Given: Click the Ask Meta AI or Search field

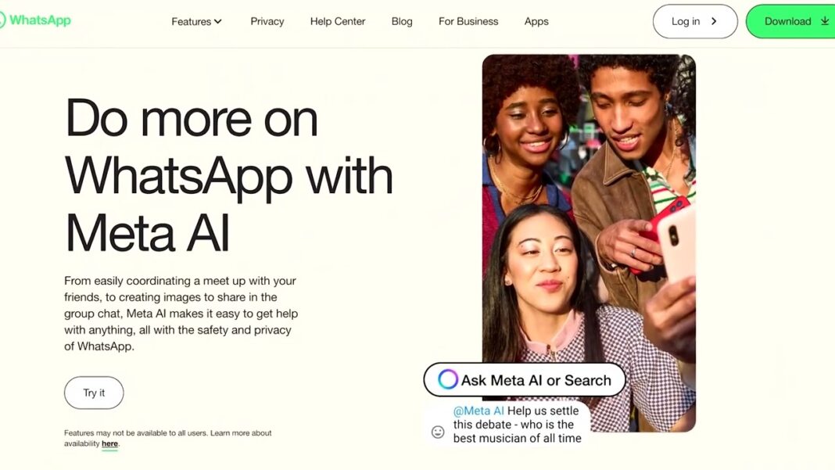Looking at the screenshot, I should coord(525,380).
